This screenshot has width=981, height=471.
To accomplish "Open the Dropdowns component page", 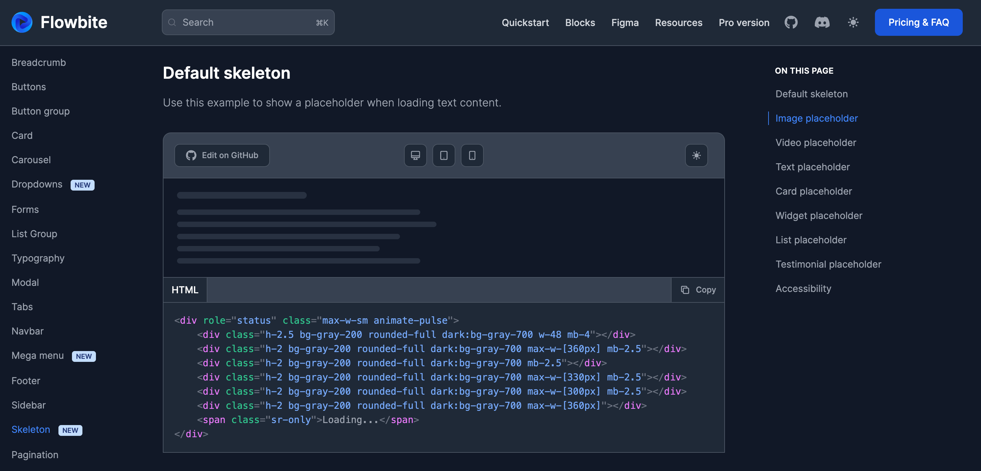I will (x=37, y=184).
